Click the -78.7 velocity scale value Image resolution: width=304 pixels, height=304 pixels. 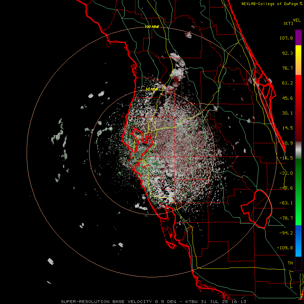pyautogui.click(x=286, y=218)
